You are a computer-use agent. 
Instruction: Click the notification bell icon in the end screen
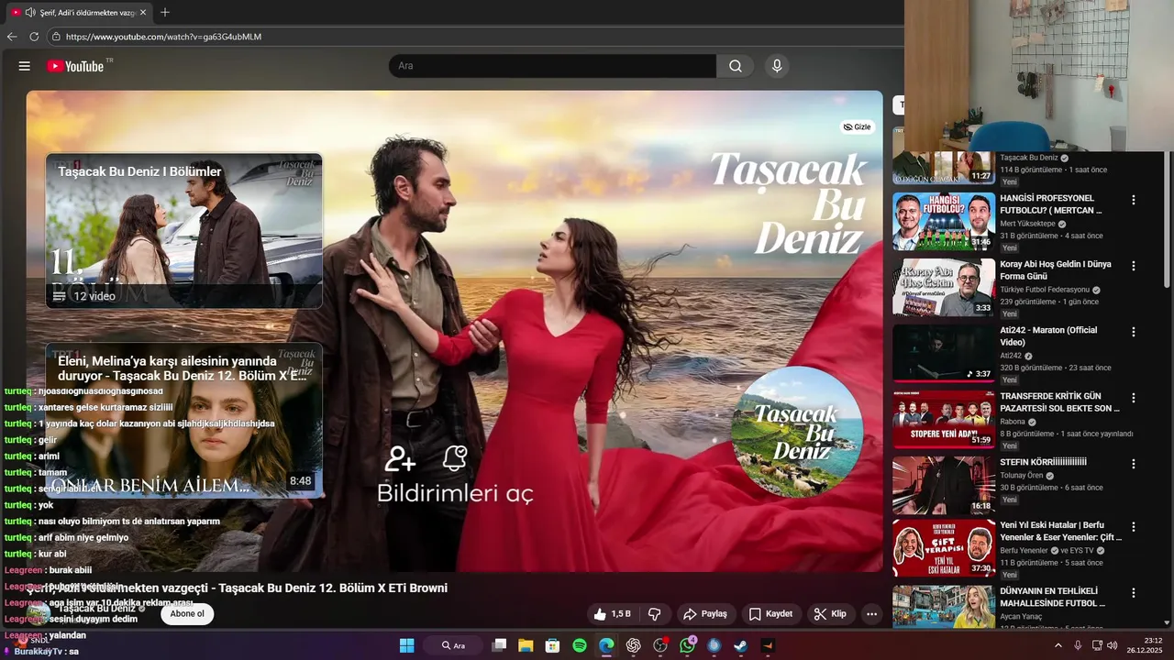click(455, 457)
